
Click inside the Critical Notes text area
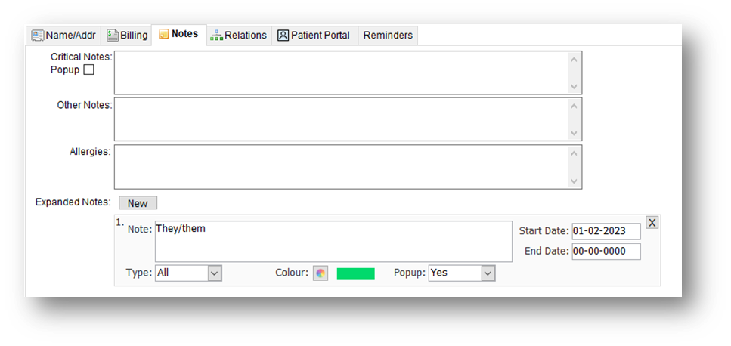348,73
